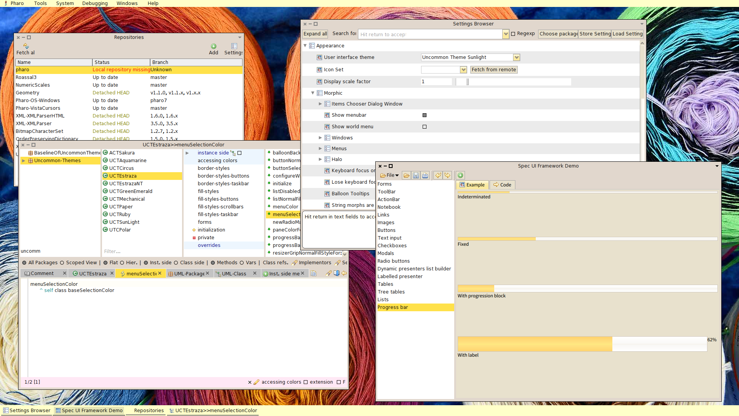Open User interface theme dropdown
Image resolution: width=739 pixels, height=416 pixels.
point(517,57)
